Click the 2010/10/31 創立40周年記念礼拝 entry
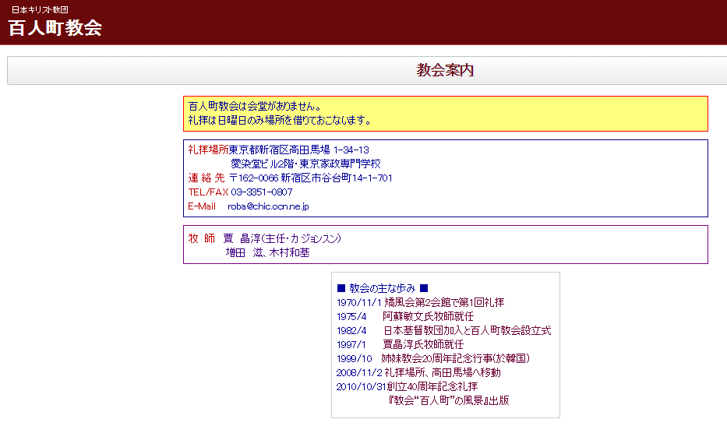The width and height of the screenshot is (727, 426). [407, 386]
